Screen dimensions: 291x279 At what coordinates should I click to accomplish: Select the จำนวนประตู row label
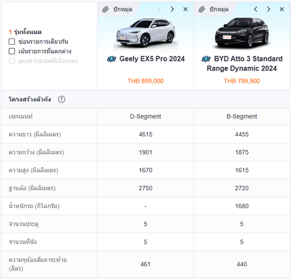point(24,224)
